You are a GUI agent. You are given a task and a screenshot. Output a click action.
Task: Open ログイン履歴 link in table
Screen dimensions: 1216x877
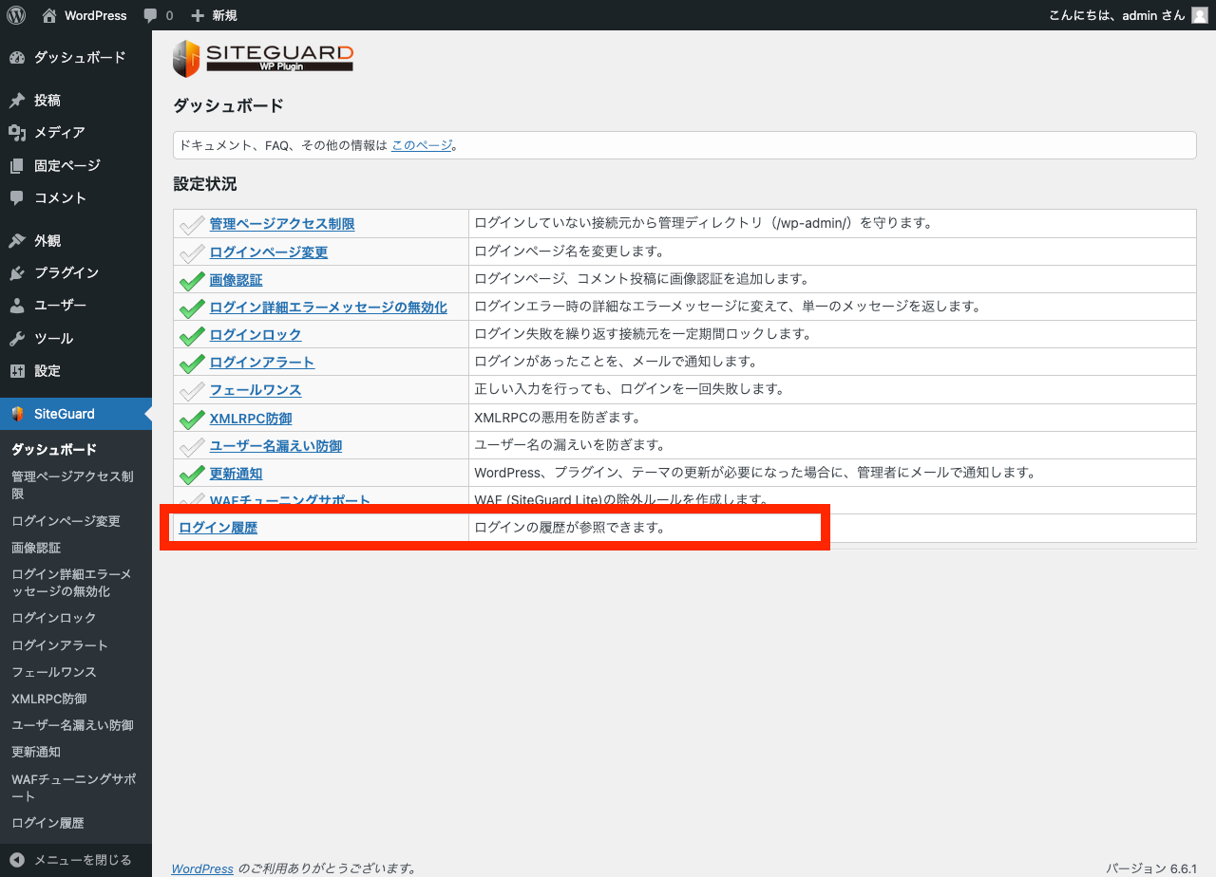218,528
